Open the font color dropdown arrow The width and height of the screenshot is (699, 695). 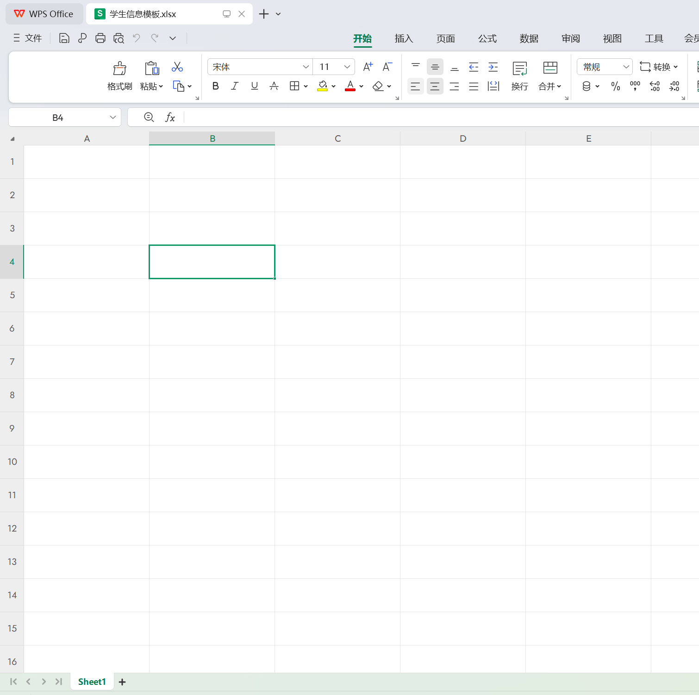pyautogui.click(x=361, y=87)
